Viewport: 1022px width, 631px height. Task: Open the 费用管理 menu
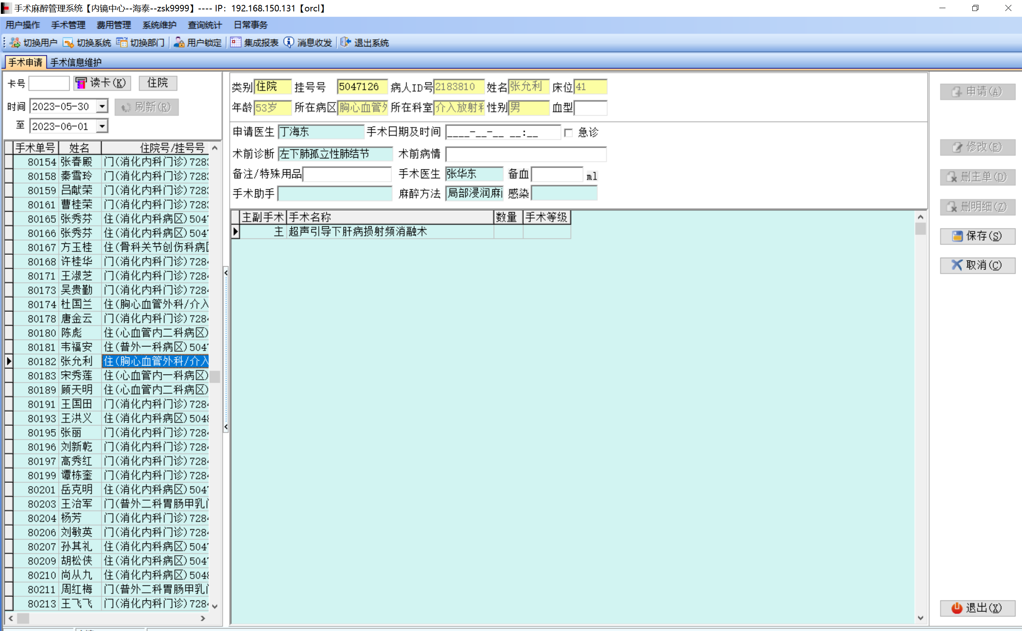(x=114, y=25)
